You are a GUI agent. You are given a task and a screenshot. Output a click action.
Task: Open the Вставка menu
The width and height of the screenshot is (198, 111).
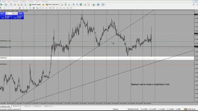pos(15,1)
